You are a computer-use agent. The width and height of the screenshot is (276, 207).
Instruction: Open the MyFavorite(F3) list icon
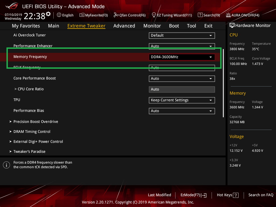tap(82, 15)
